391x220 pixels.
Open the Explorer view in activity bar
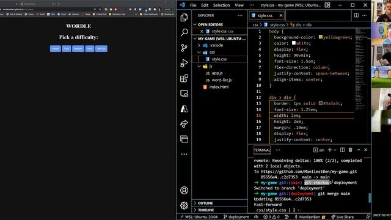[x=184, y=17]
